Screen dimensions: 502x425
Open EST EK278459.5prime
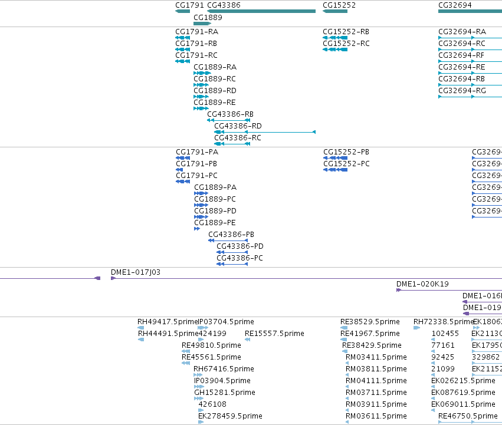click(230, 416)
